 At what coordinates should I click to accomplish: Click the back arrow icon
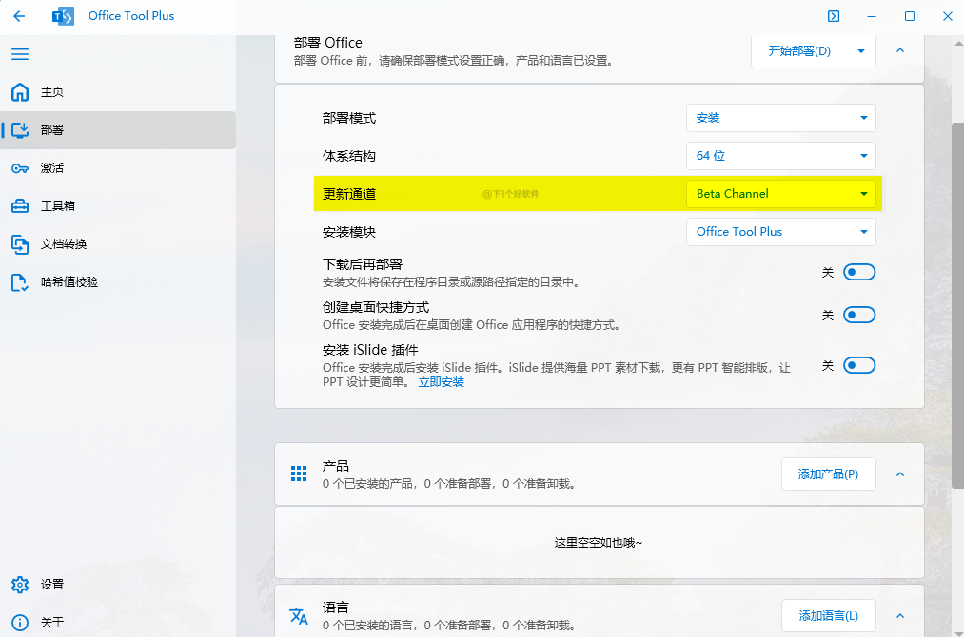[x=19, y=16]
